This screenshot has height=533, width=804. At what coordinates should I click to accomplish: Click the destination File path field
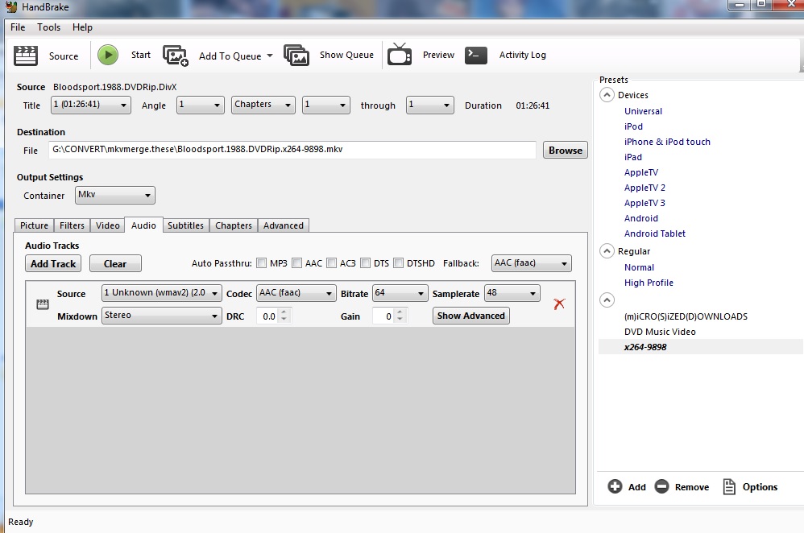click(x=292, y=150)
